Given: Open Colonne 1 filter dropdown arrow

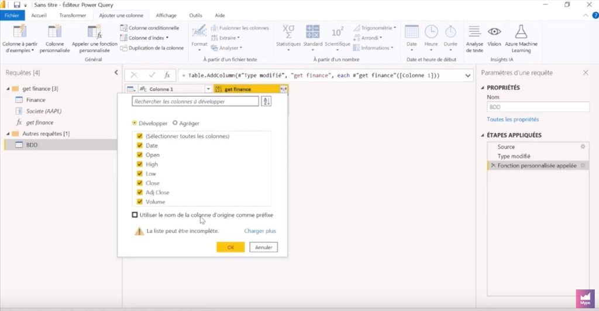Looking at the screenshot, I should [208, 89].
